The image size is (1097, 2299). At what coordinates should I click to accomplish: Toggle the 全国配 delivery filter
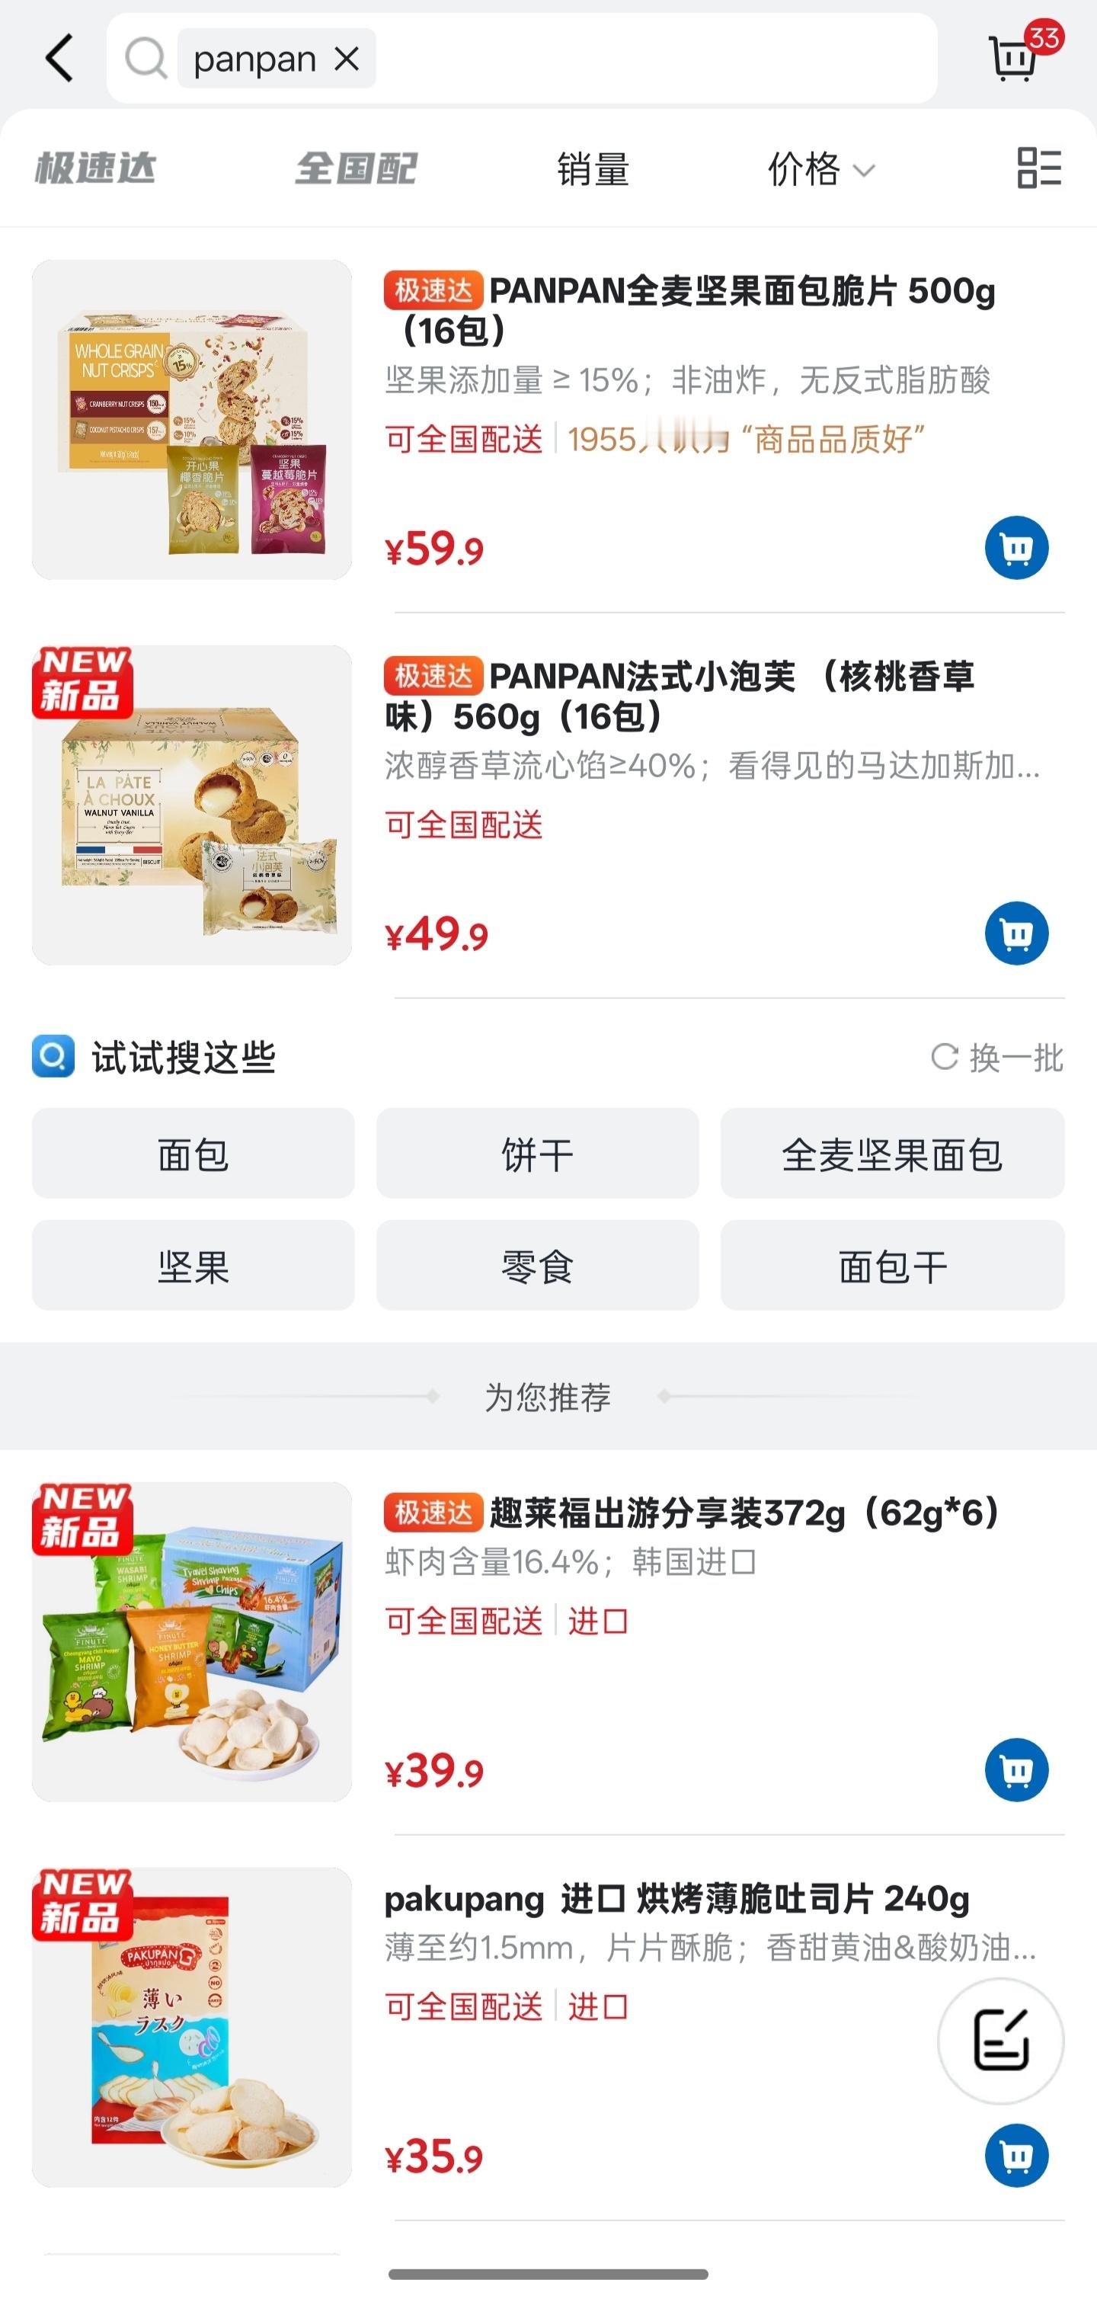pyautogui.click(x=356, y=168)
